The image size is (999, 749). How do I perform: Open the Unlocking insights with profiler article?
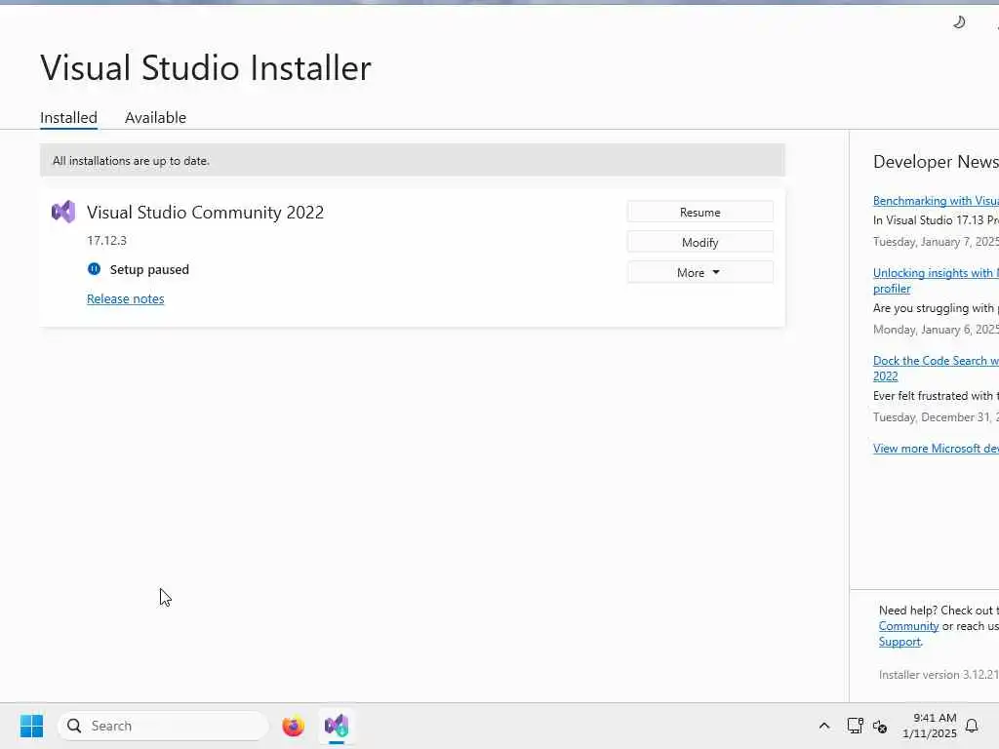pyautogui.click(x=936, y=280)
